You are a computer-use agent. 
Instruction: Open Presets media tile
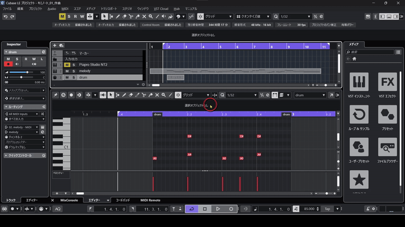coord(387,118)
